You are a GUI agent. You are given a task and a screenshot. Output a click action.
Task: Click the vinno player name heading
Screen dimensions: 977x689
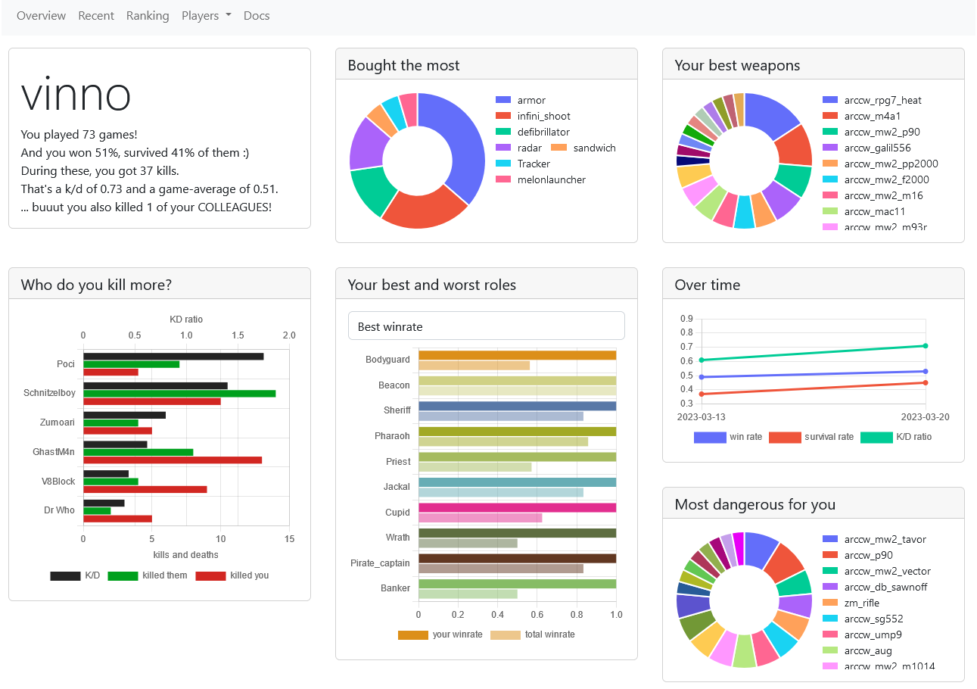(x=76, y=94)
